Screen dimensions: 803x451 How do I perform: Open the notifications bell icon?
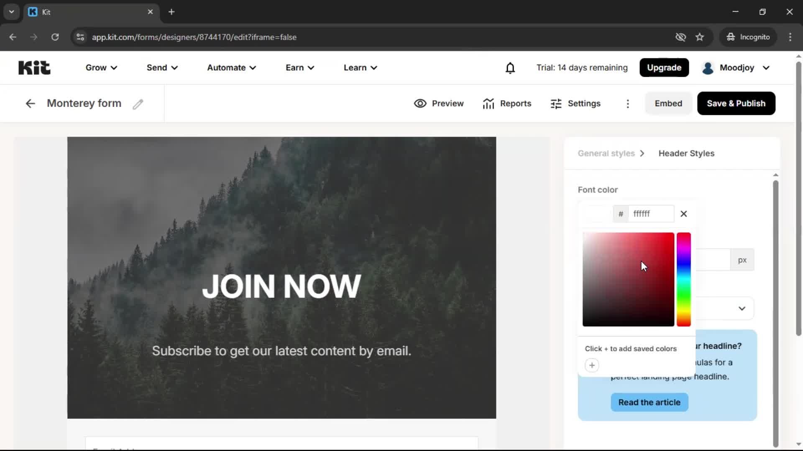pos(510,68)
